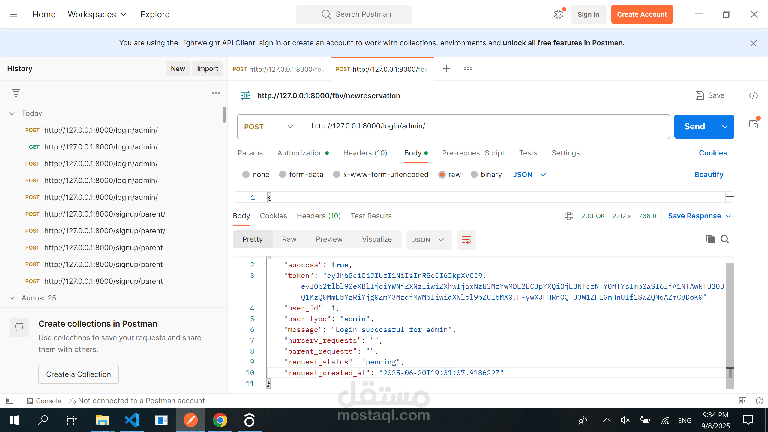This screenshot has width=768, height=432.
Task: Add a new request tab with plus
Action: click(x=446, y=69)
